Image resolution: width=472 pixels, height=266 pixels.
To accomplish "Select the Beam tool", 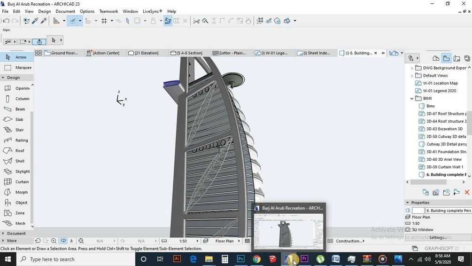I will 16,109.
